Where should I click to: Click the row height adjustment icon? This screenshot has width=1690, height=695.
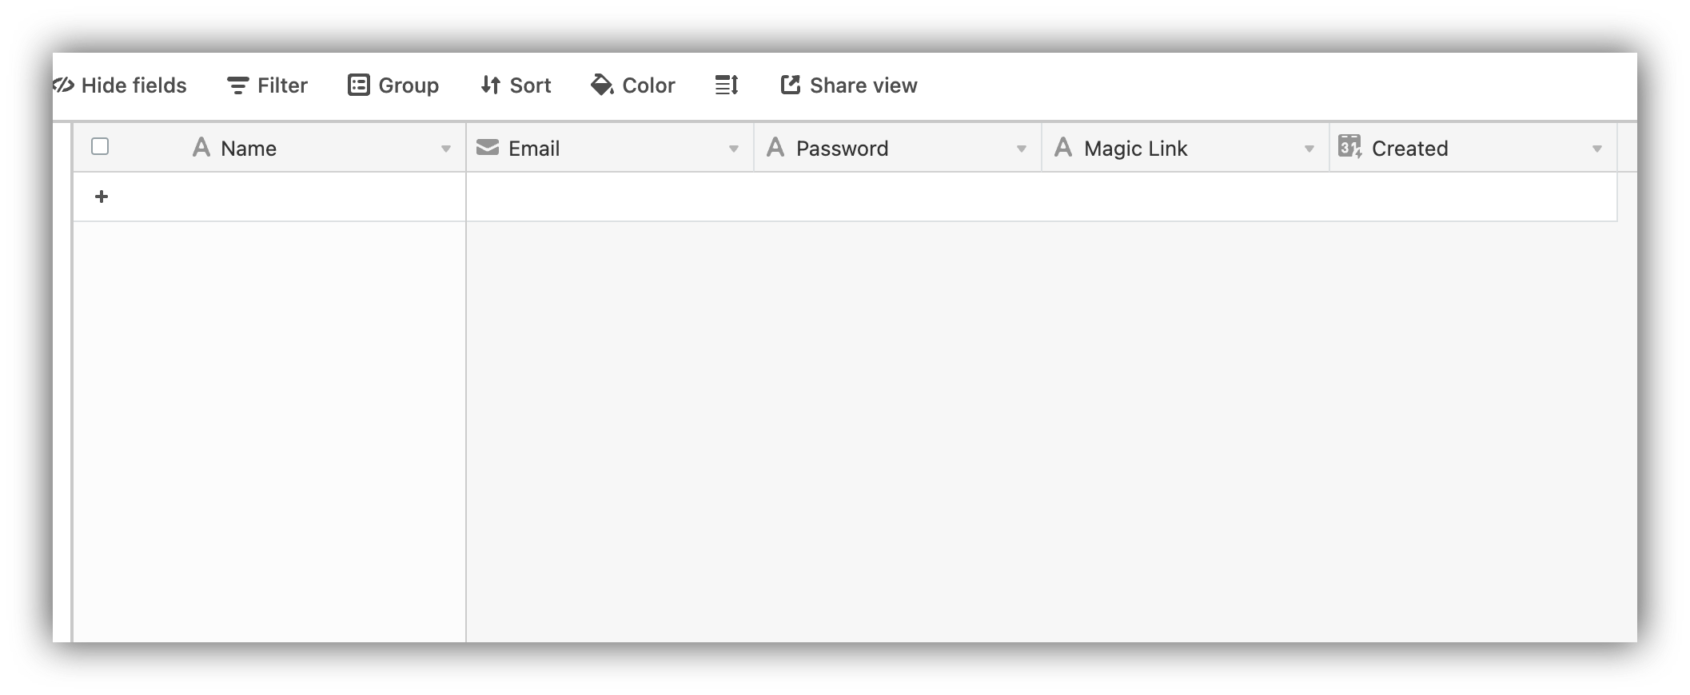(x=726, y=85)
